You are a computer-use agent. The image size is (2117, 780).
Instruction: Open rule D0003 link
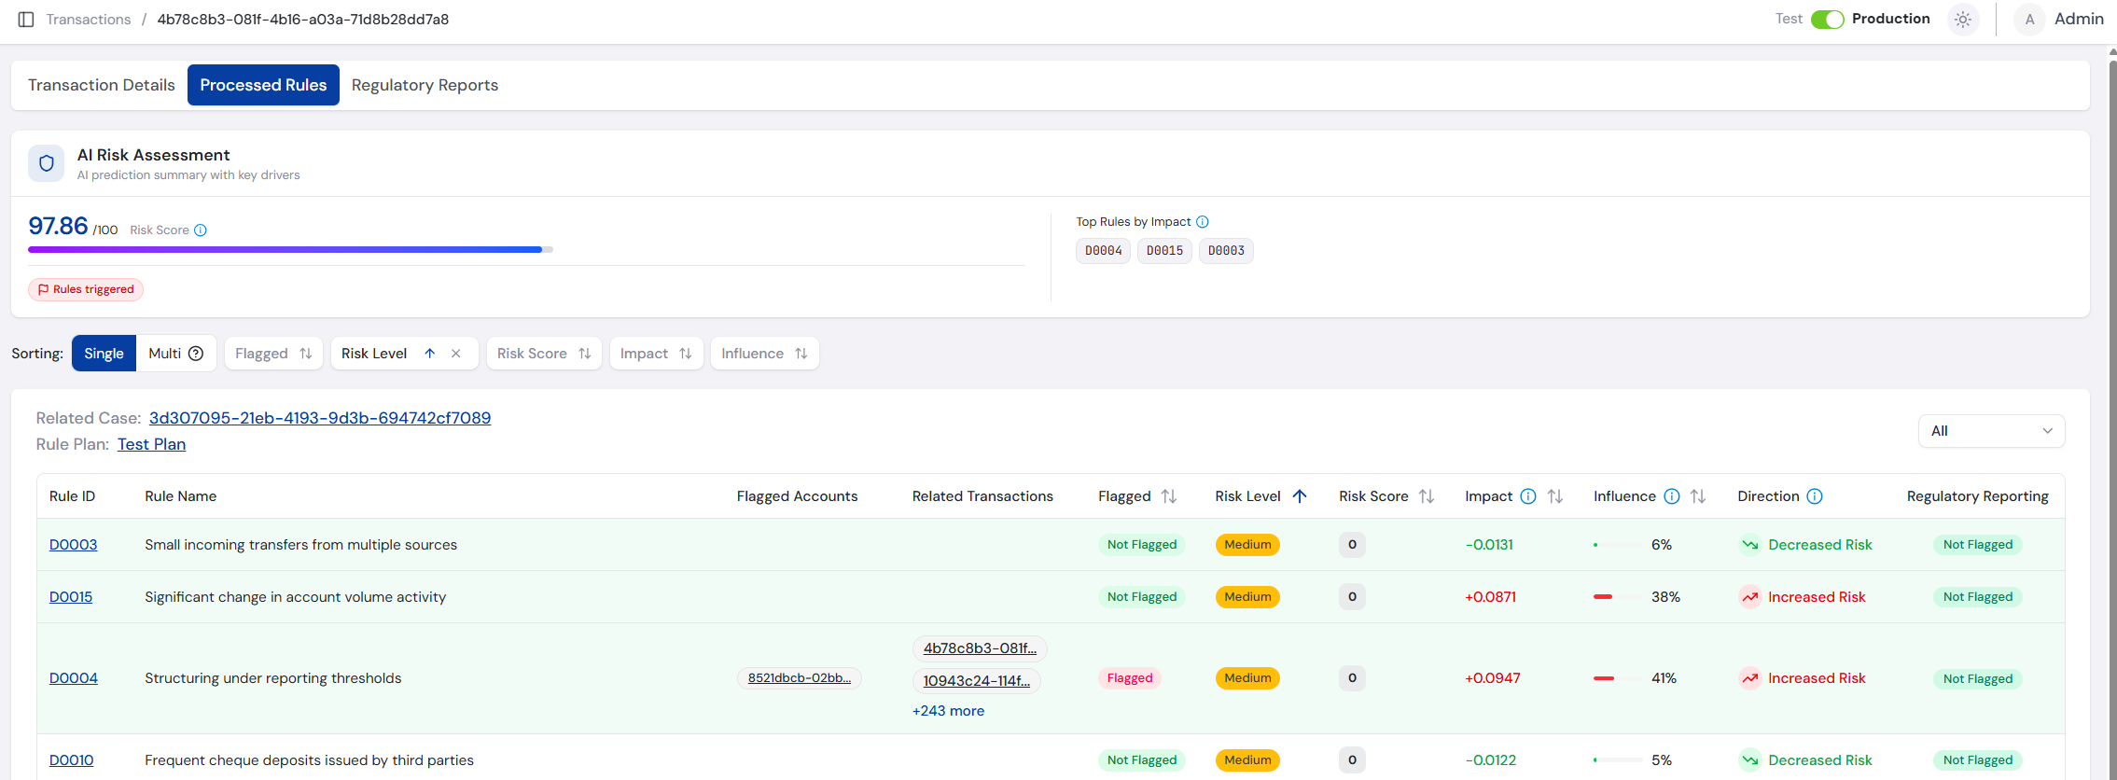pos(73,545)
